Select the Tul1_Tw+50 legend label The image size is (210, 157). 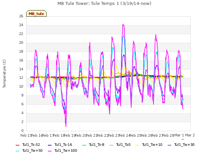(x=32, y=150)
